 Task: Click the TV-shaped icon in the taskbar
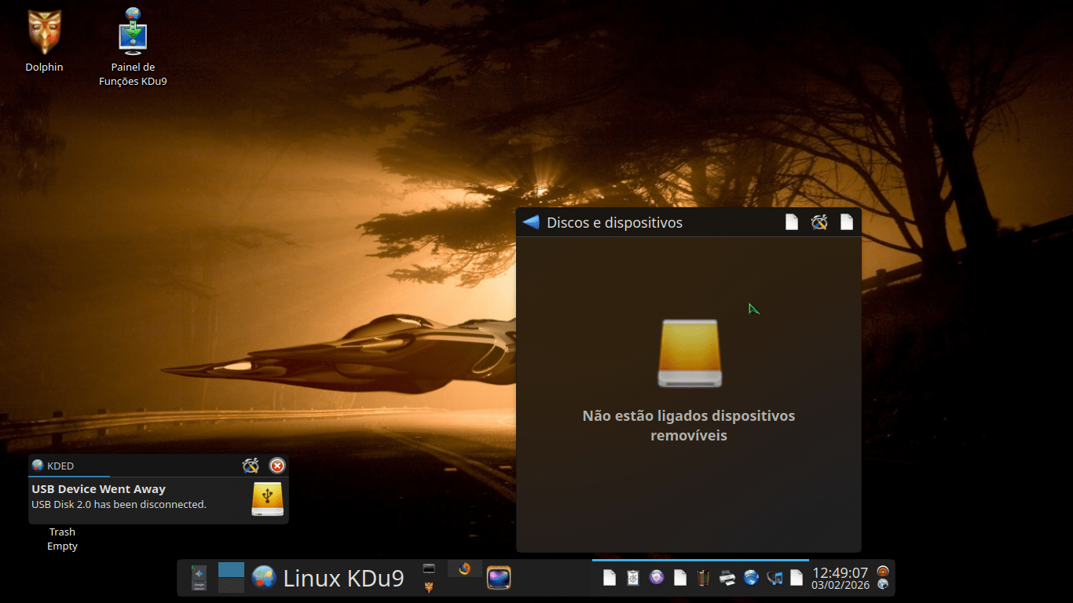pos(499,578)
